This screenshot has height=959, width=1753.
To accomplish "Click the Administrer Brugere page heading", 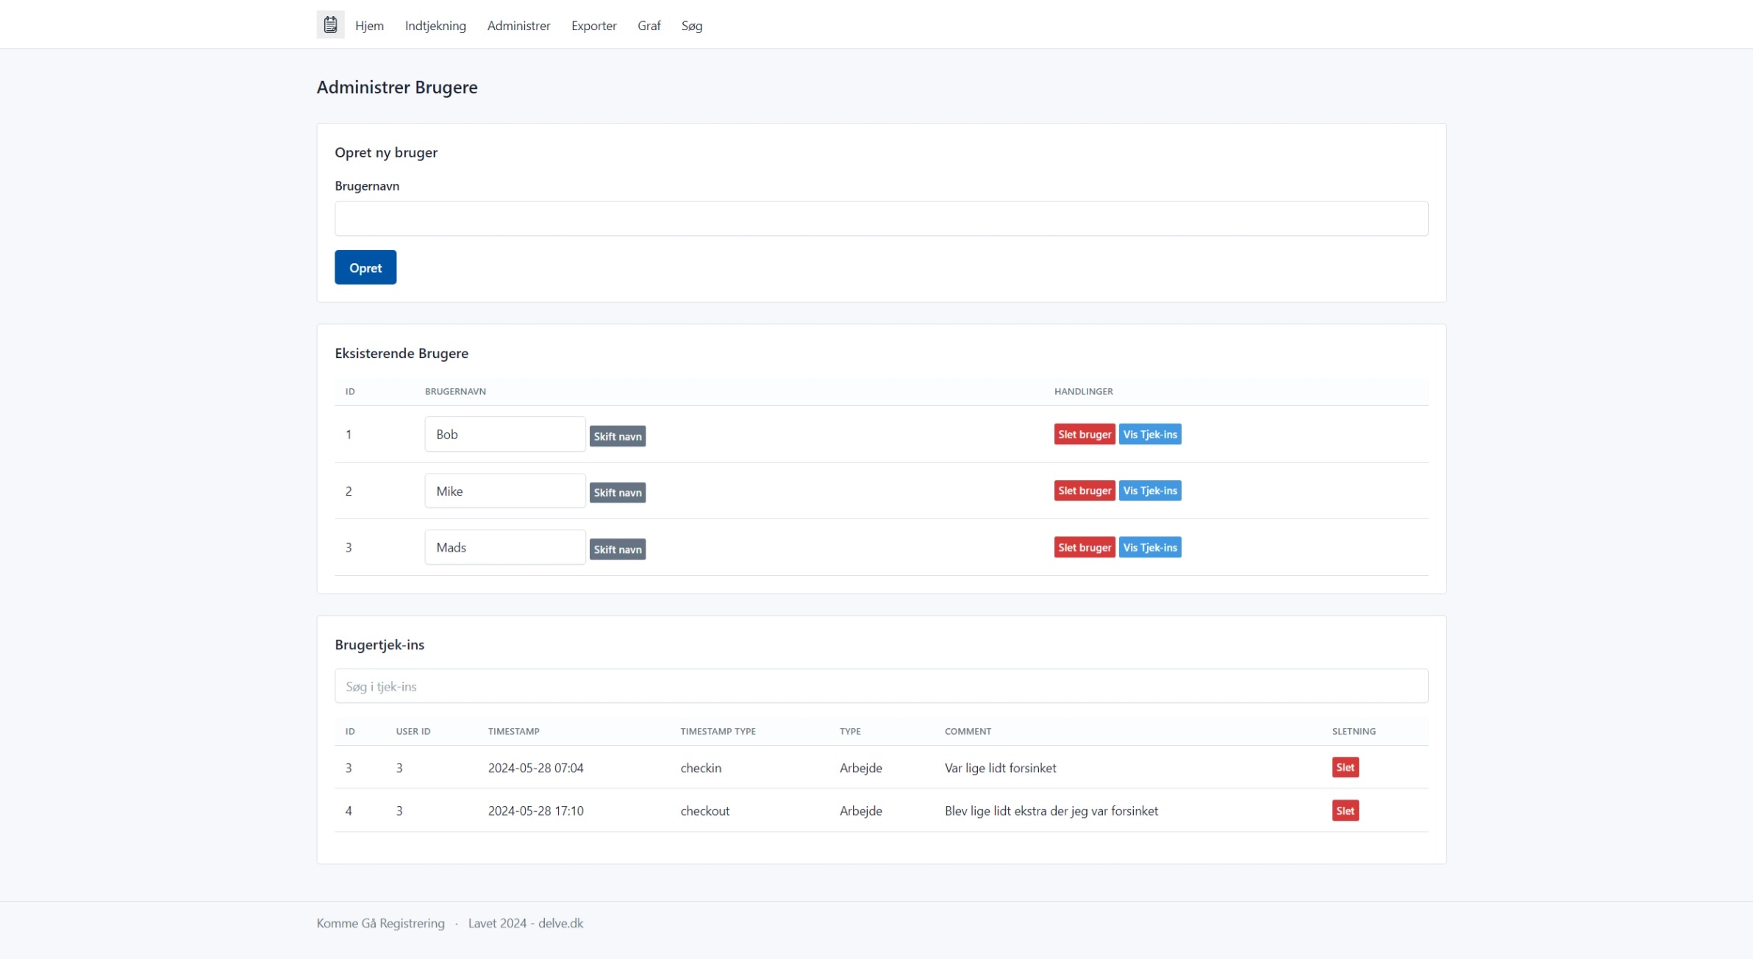I will [x=397, y=87].
